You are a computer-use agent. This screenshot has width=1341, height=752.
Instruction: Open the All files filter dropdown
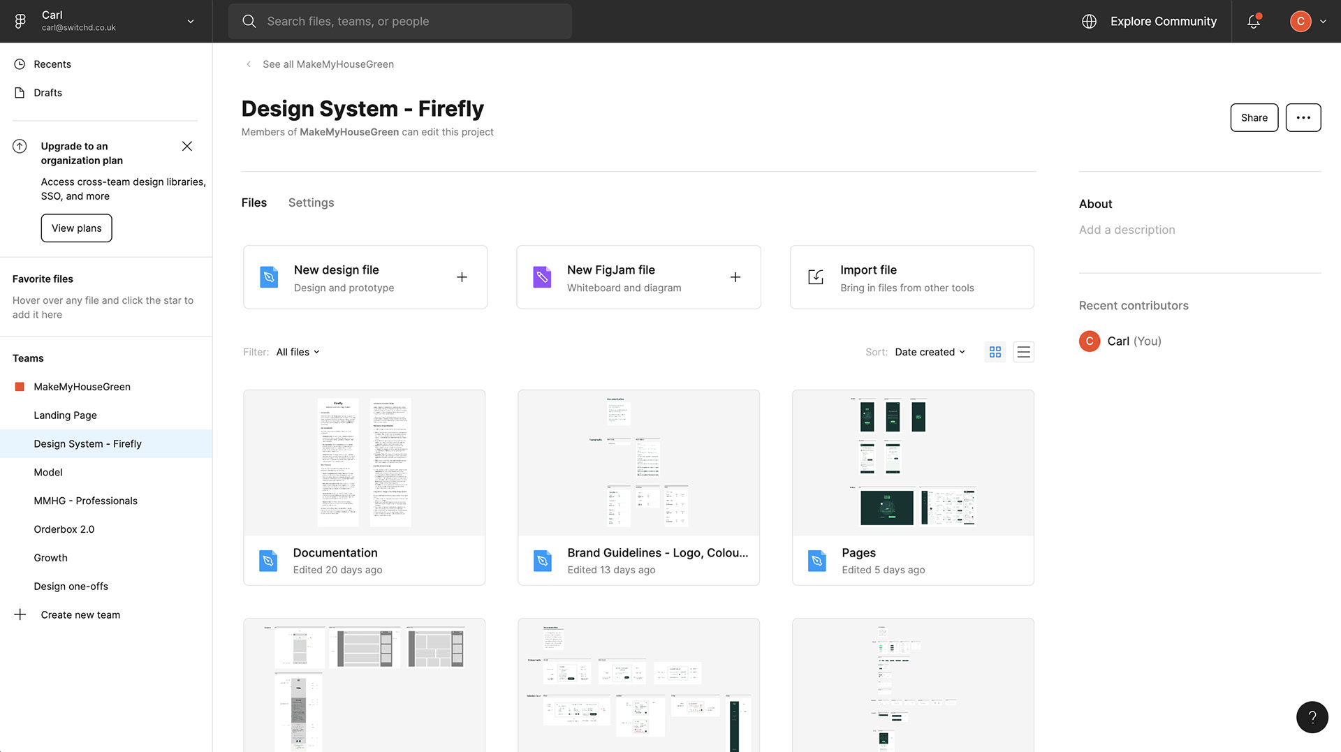298,352
